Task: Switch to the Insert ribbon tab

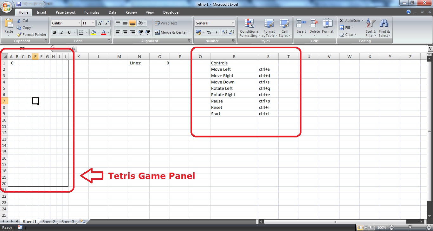Action: pyautogui.click(x=42, y=12)
